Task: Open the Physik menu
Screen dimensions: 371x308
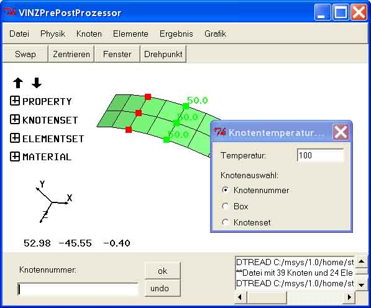Action: [53, 34]
